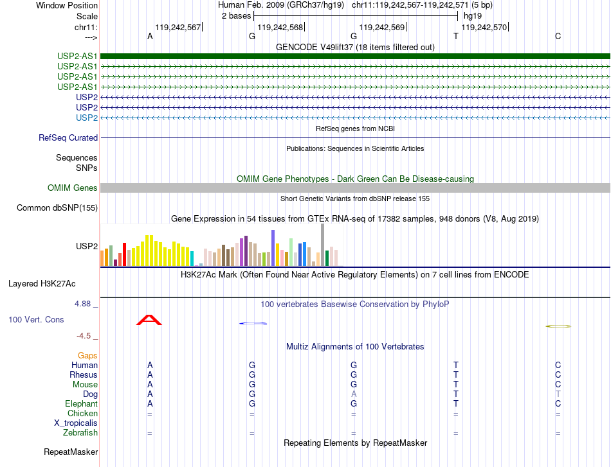Screen dimensions: 611x467
Task: Click the tall blue-violet bar in GTEx chart
Action: pos(273,248)
